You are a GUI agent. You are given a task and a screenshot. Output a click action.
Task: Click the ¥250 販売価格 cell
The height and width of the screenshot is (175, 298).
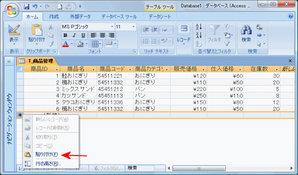pos(188,96)
